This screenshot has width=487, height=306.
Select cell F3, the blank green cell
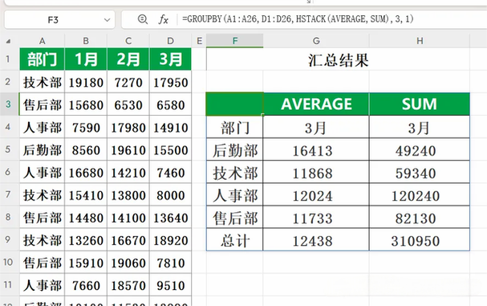pyautogui.click(x=235, y=104)
